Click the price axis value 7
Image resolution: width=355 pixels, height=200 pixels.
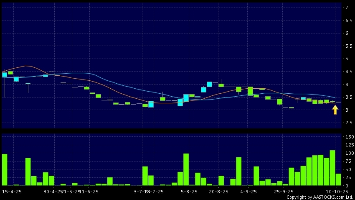tap(347, 8)
